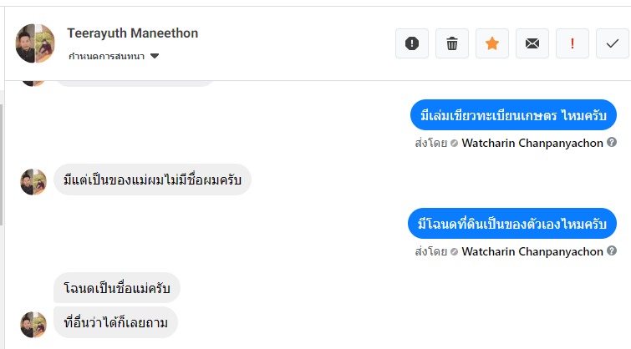Mark conversation done with checkmark icon
Screen dimensions: 631x349
coord(613,44)
